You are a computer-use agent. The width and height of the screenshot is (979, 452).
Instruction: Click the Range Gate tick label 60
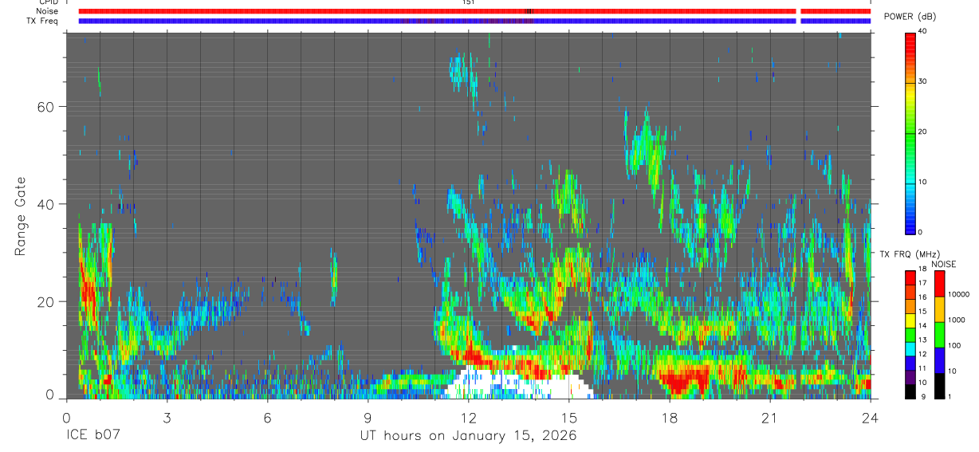tap(45, 106)
